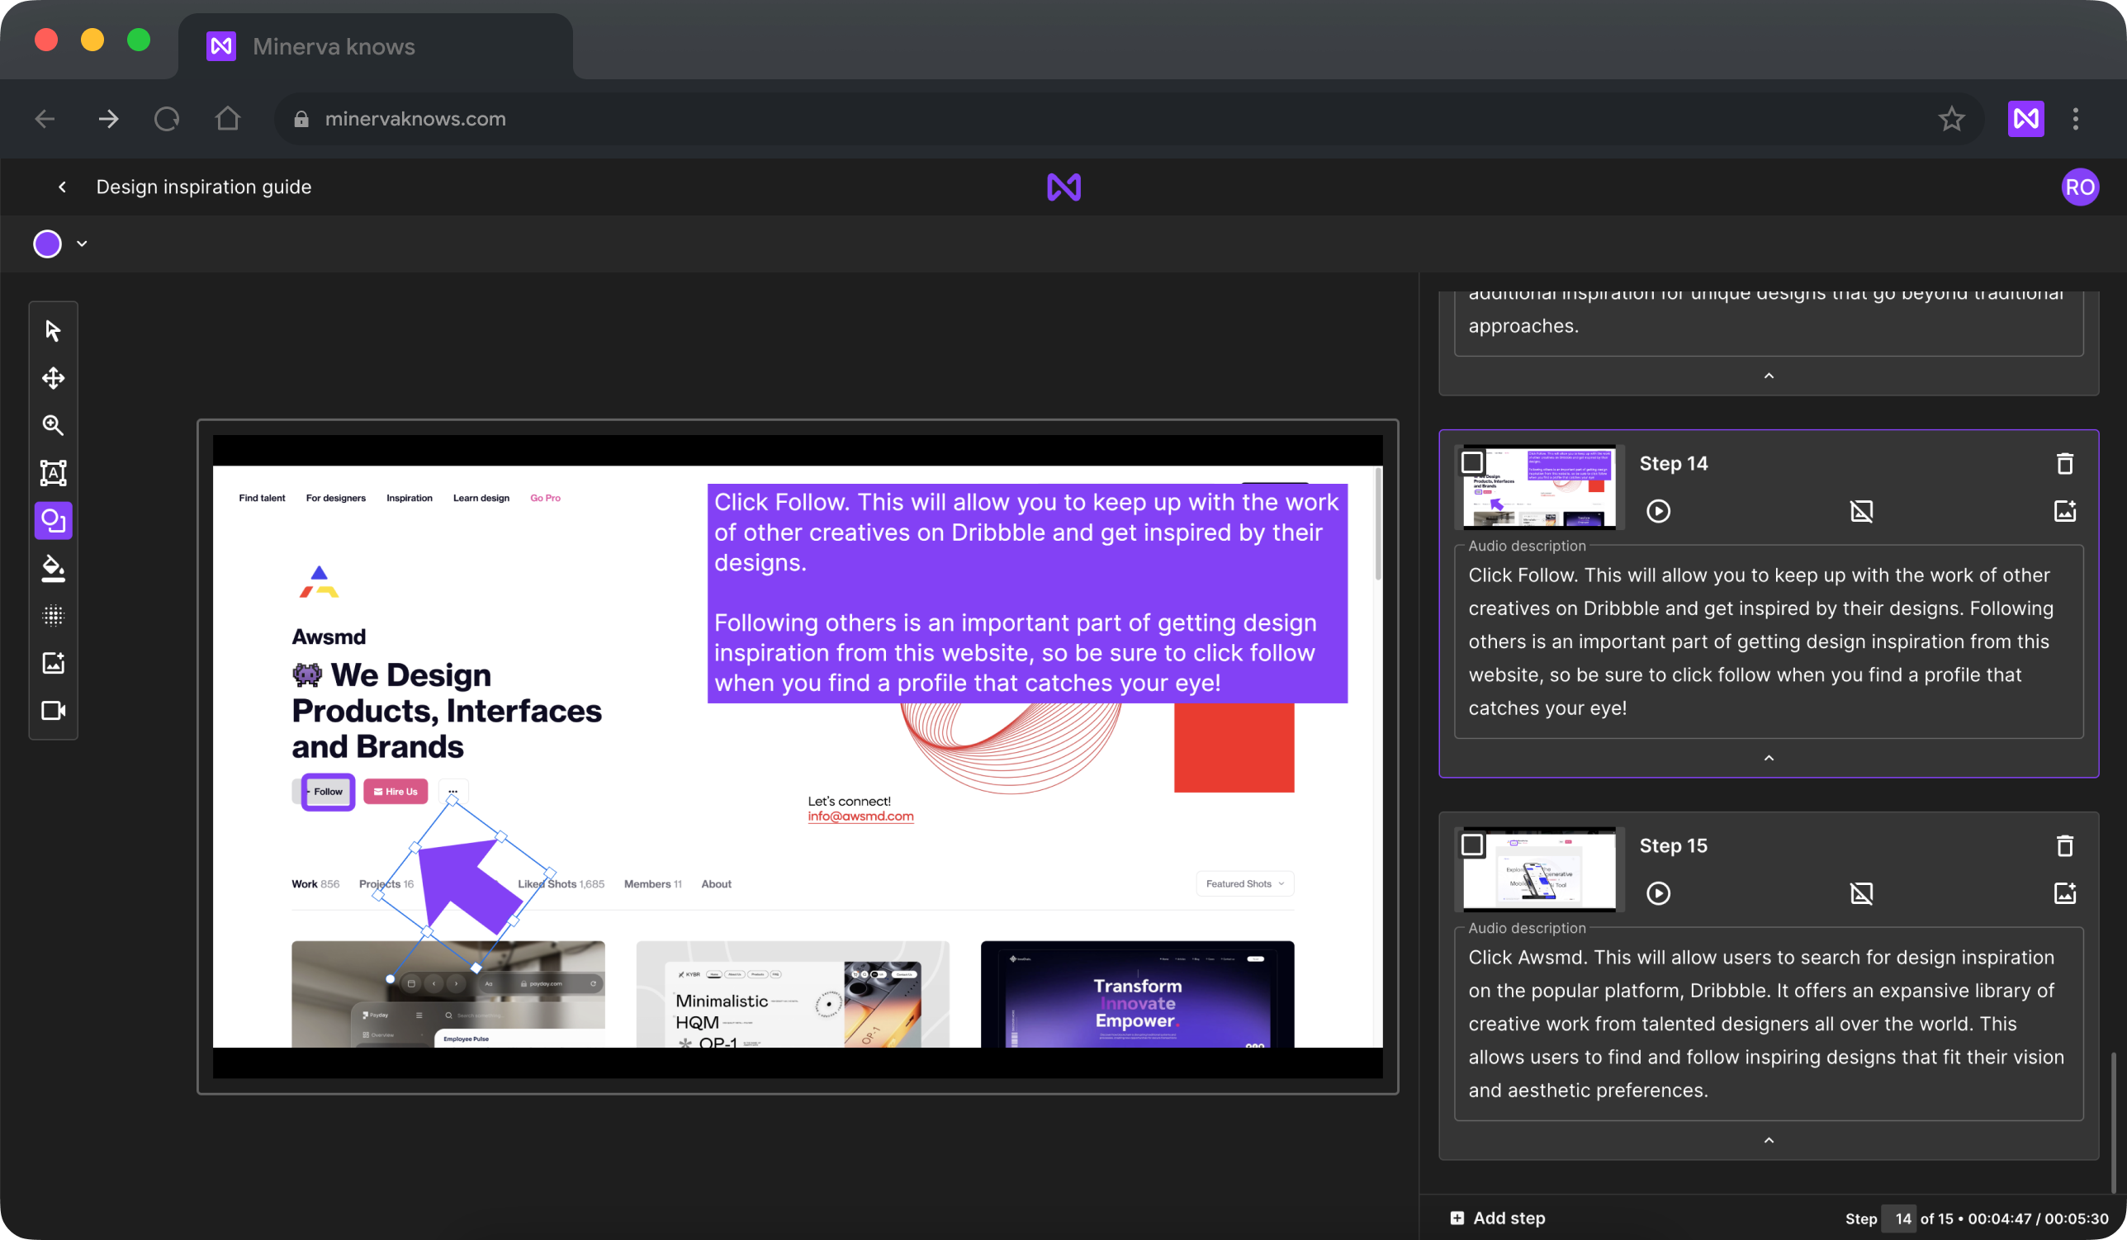Go back from Design inspiration guide
Screen dimensions: 2127x1240
click(x=62, y=187)
